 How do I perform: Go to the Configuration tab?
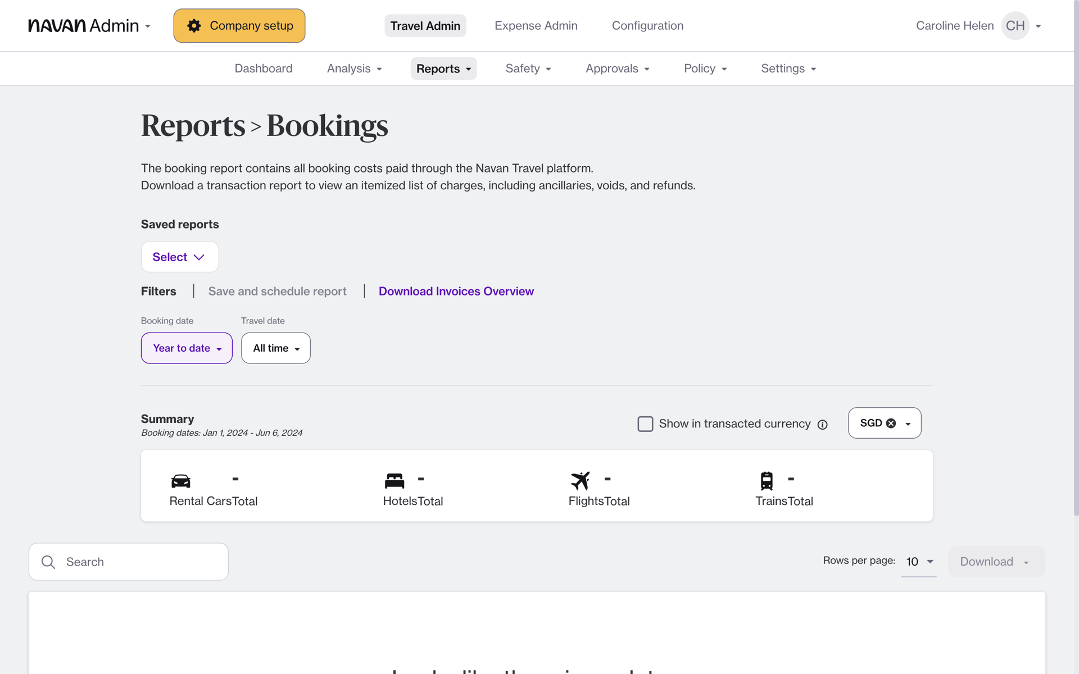pyautogui.click(x=647, y=26)
